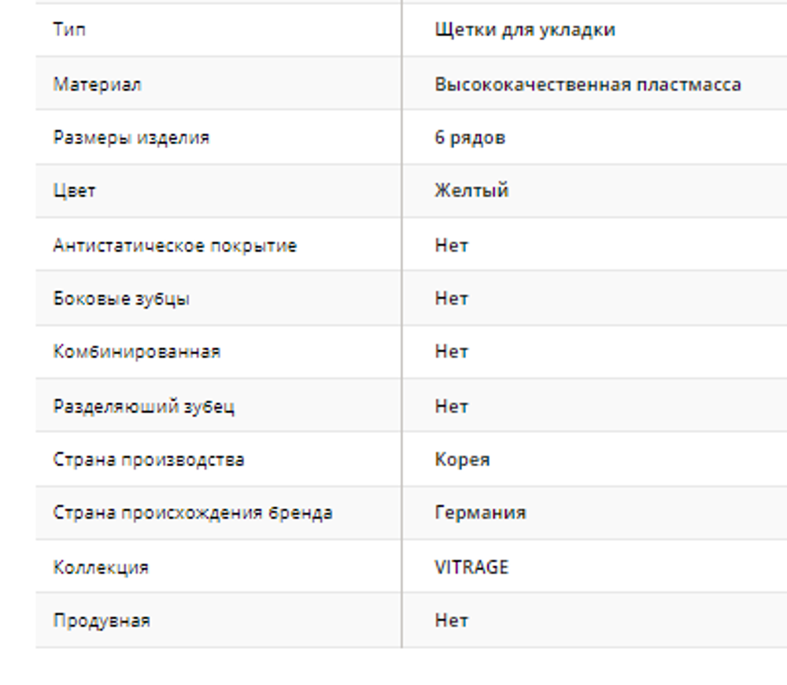Click the 'Коллекция' label
This screenshot has width=787, height=685.
100,567
